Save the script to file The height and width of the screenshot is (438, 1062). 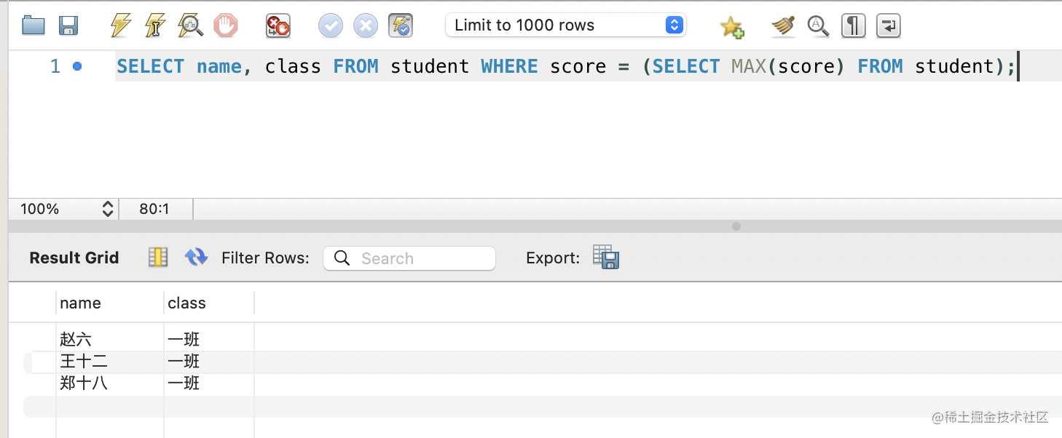(x=68, y=26)
